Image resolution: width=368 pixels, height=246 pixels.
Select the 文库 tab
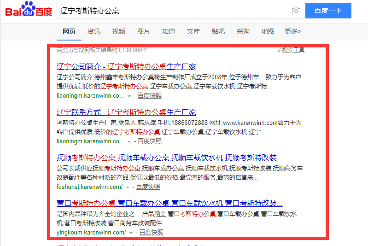tap(193, 31)
